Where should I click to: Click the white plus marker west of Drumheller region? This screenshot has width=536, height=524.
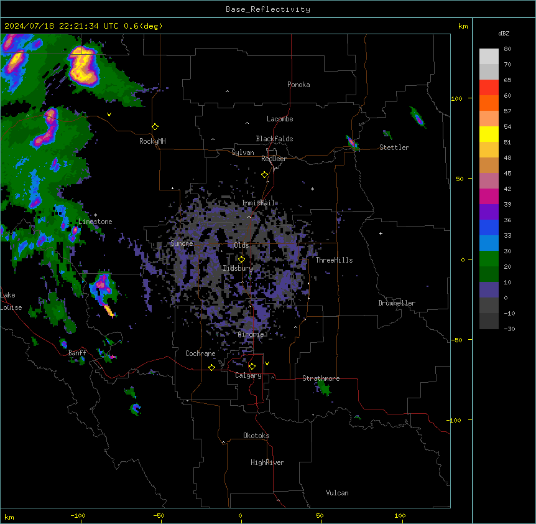pos(381,233)
